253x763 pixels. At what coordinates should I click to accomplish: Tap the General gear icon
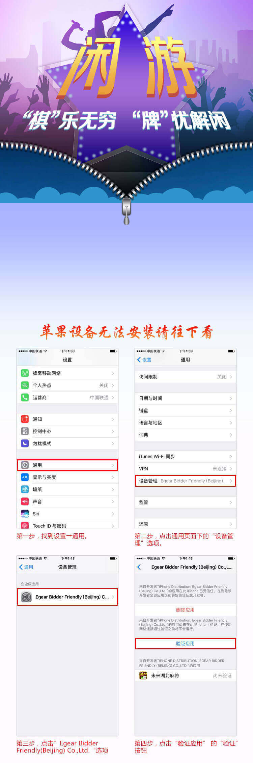(25, 465)
